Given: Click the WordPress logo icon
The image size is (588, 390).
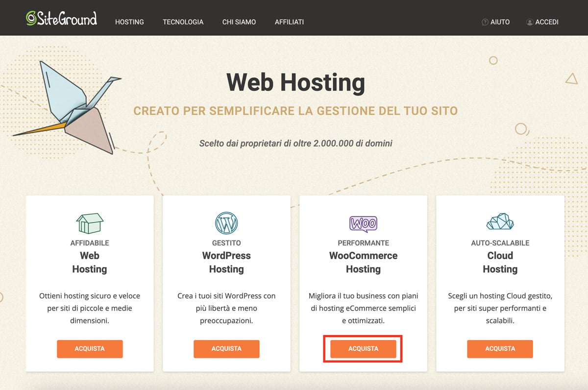Looking at the screenshot, I should pos(226,223).
